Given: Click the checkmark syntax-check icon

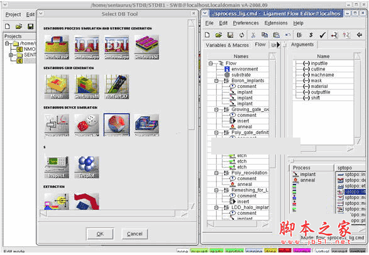Looking at the screenshot, I should click(x=322, y=35).
